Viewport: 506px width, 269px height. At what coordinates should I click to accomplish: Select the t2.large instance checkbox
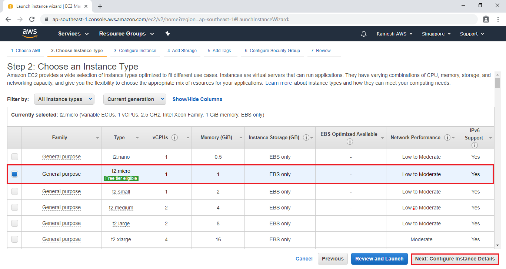pyautogui.click(x=14, y=223)
